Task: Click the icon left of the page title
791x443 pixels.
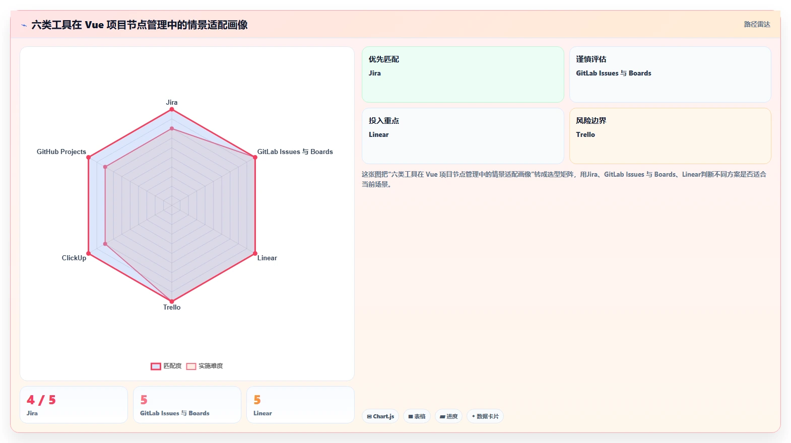Action: pyautogui.click(x=24, y=25)
